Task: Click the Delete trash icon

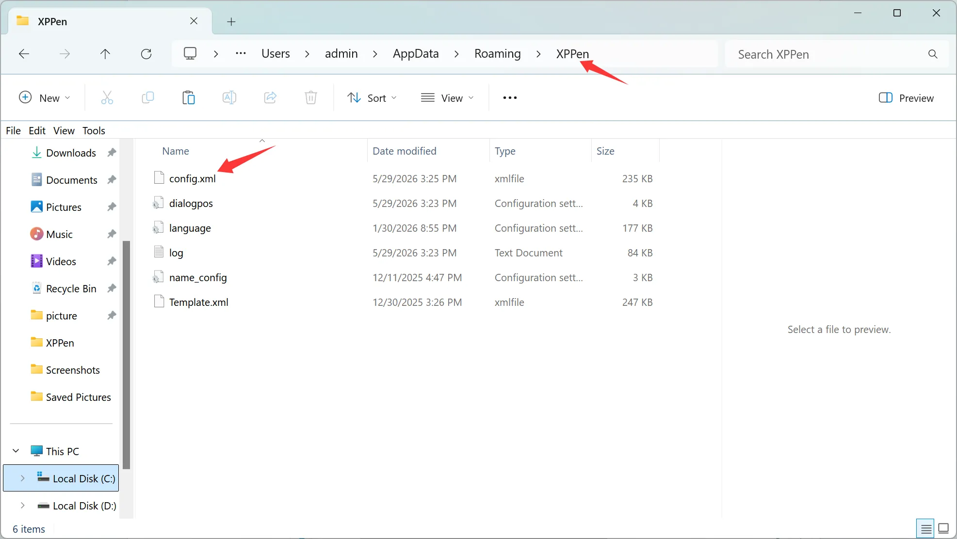Action: tap(311, 98)
